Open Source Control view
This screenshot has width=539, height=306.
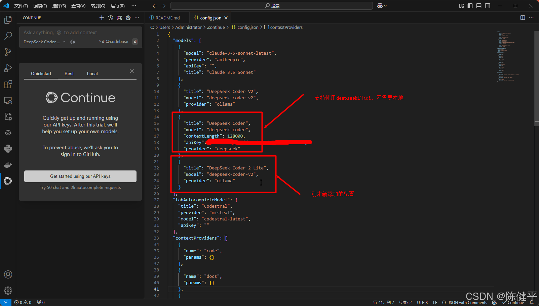(8, 52)
